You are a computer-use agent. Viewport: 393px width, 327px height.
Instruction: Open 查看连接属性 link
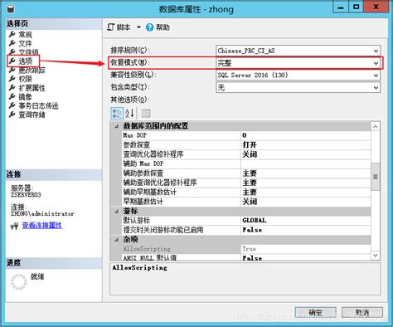(42, 226)
